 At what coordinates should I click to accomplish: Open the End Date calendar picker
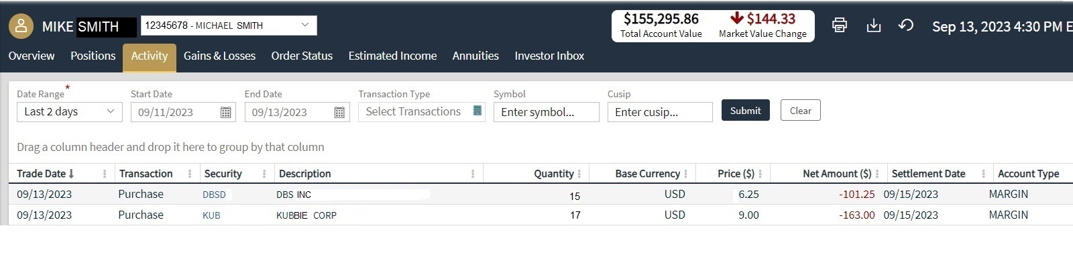tap(339, 113)
